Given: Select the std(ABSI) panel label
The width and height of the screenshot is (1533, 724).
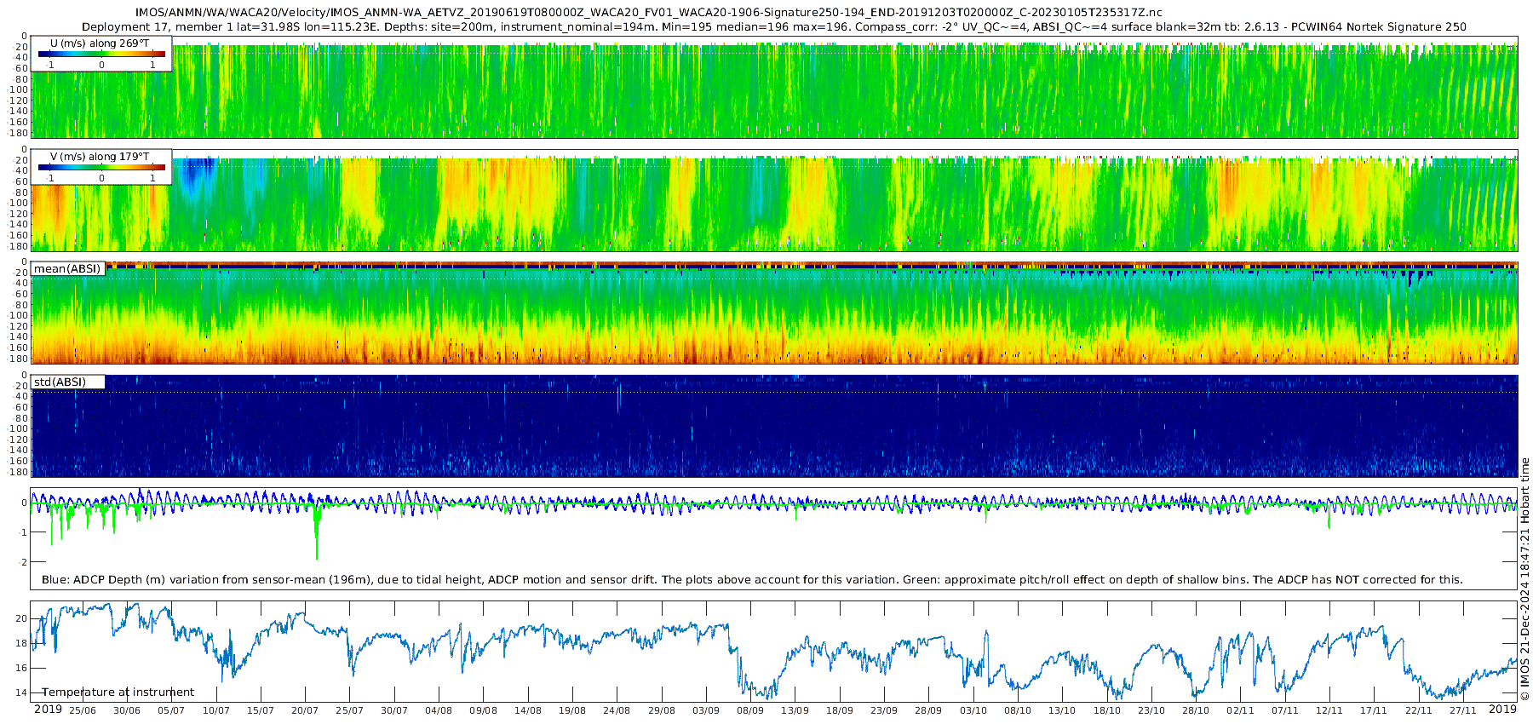Looking at the screenshot, I should click(60, 382).
